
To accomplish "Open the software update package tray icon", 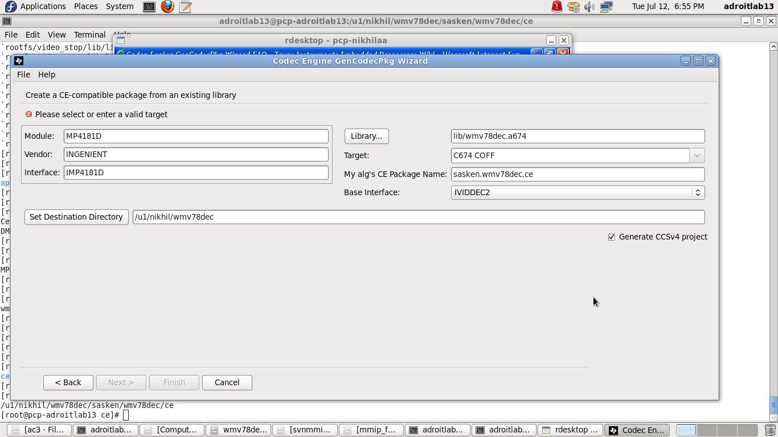I will point(574,7).
